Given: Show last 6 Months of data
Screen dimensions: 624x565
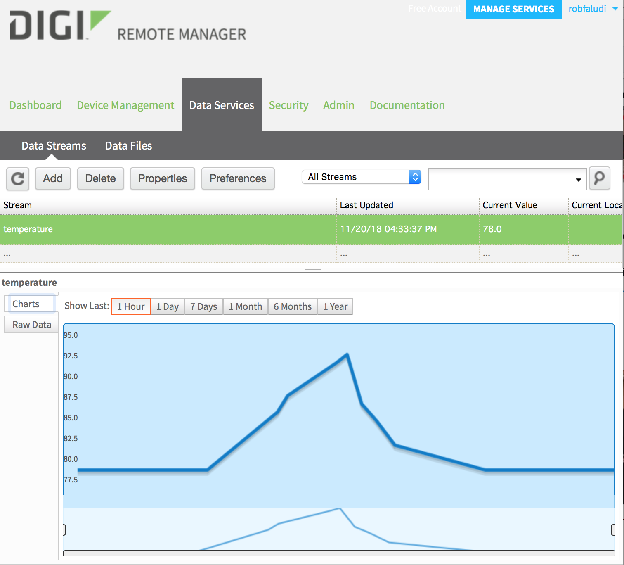Looking at the screenshot, I should click(293, 306).
